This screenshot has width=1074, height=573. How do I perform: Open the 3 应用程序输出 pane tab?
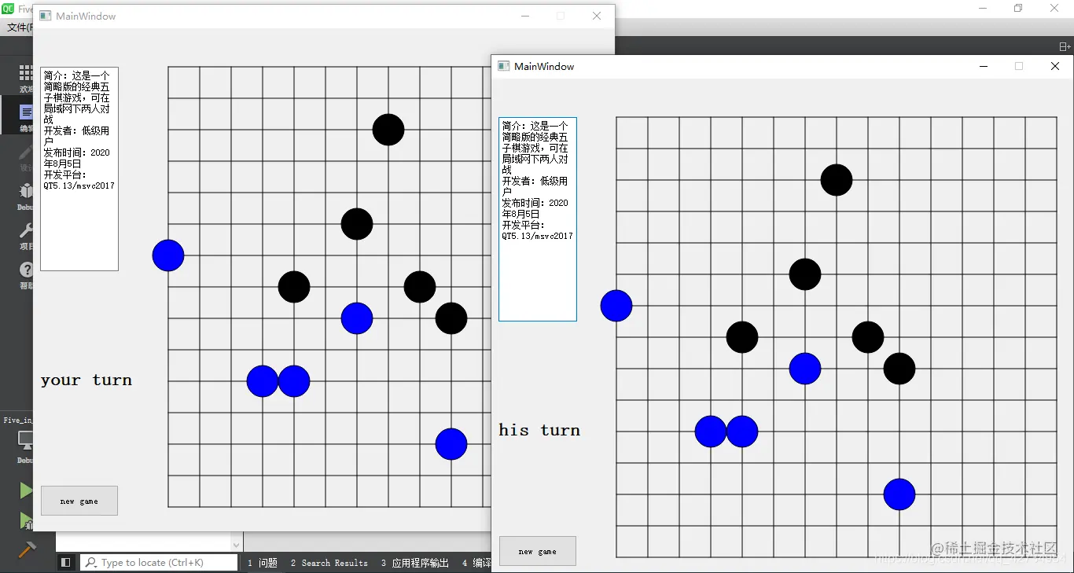click(x=415, y=563)
